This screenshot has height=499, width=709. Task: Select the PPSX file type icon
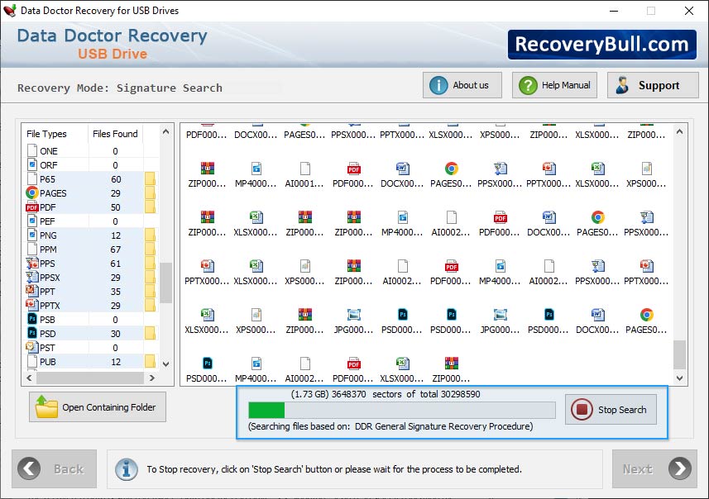32,278
